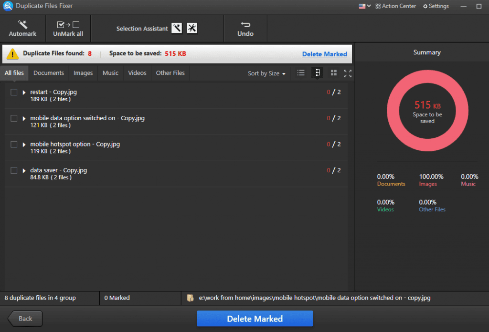Switch to simple list view icon
Screen dimensions: 489x332
301,73
